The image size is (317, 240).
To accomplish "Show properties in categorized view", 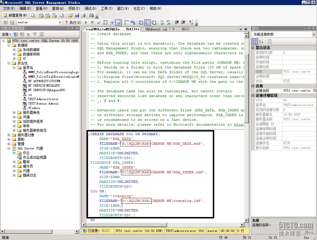I will 255,41.
